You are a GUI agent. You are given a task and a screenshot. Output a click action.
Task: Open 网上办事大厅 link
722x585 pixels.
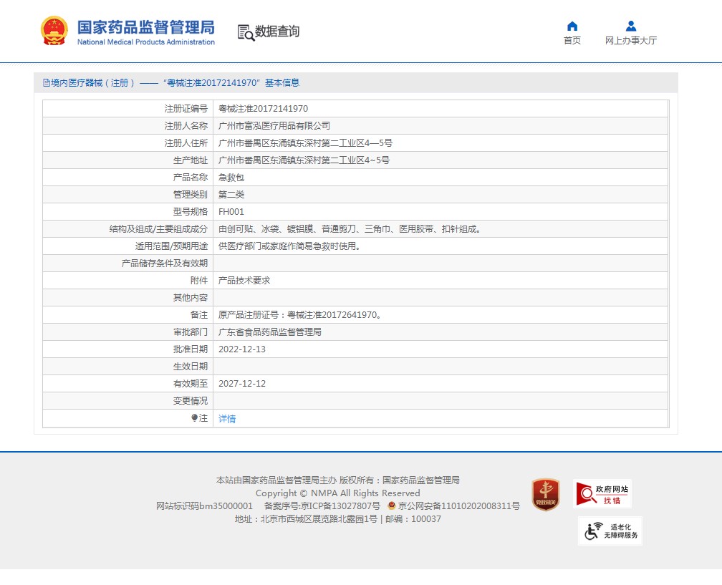point(631,41)
